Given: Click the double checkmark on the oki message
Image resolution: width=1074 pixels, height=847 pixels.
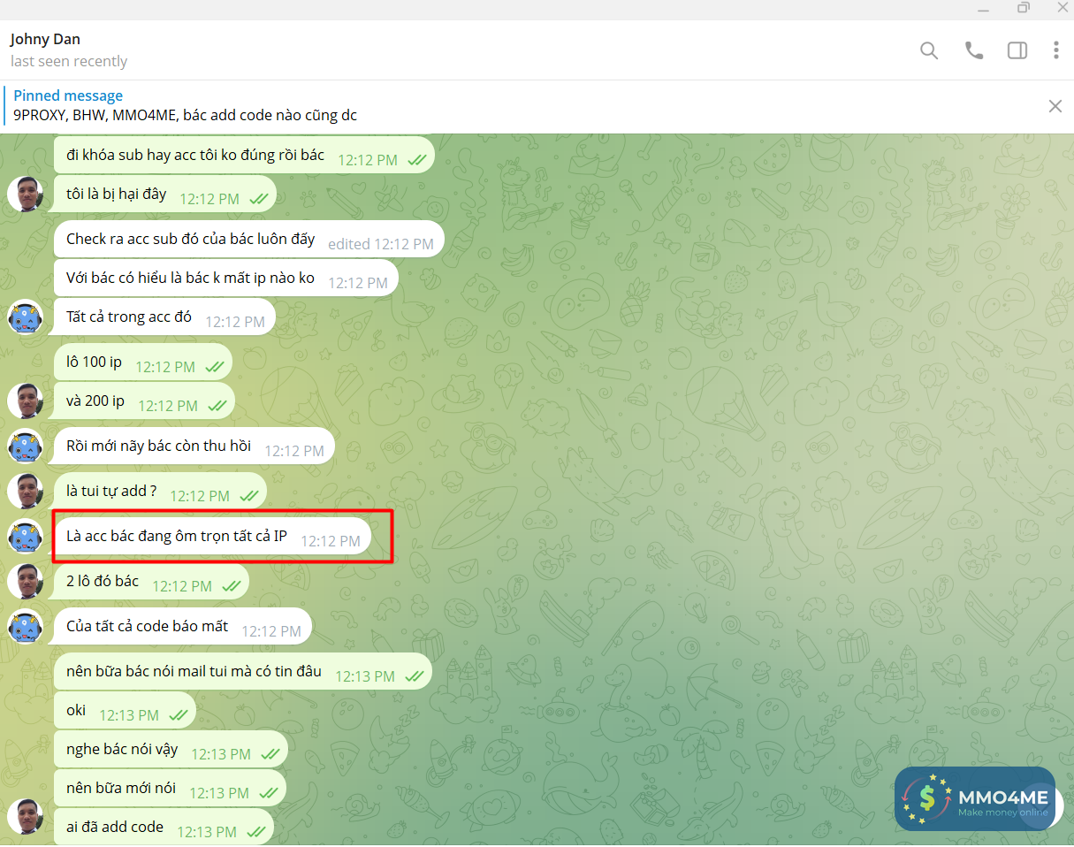Looking at the screenshot, I should coord(179,713).
